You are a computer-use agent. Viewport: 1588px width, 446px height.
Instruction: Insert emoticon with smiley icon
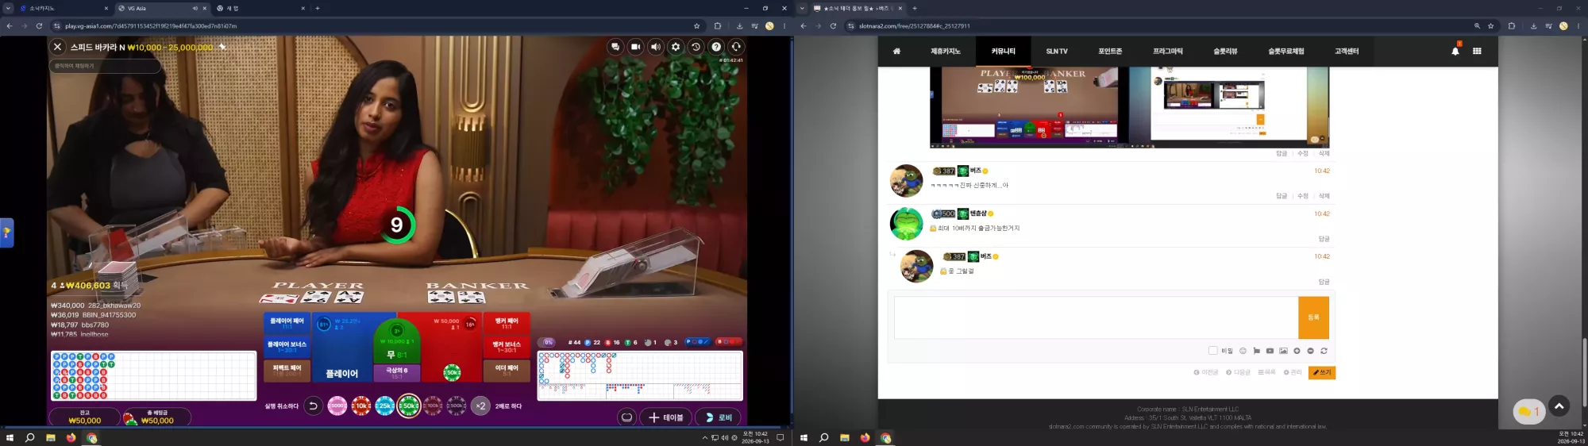pos(1243,351)
